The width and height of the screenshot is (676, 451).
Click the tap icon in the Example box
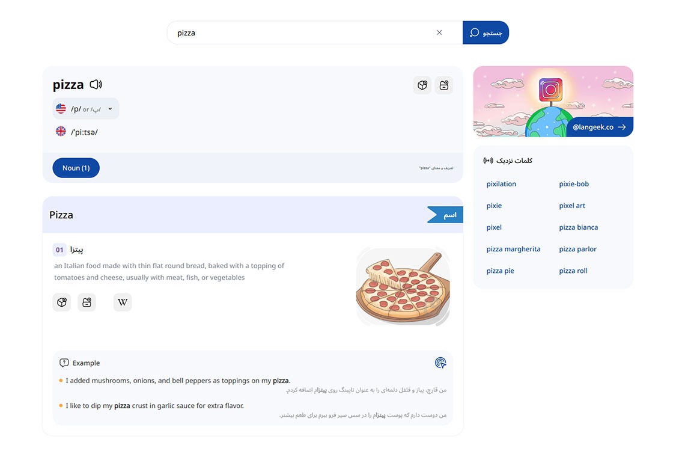pos(440,363)
